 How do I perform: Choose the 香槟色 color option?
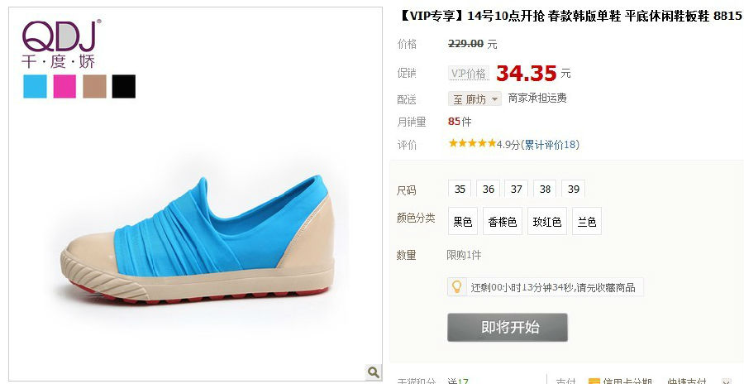point(503,222)
